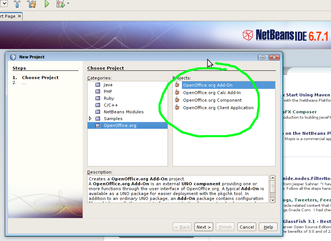Select the C/C++ category folder icon
331x241 pixels.
click(98, 105)
